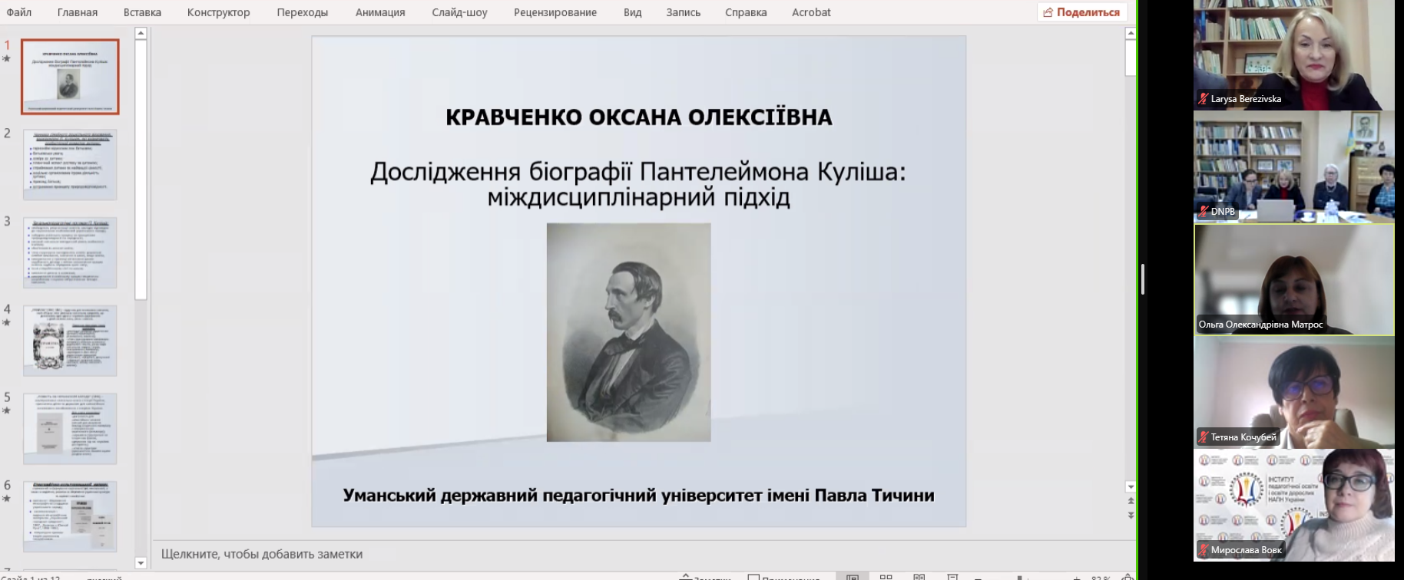Click the subtitle about Пантелеймона Куліша
The image size is (1404, 580).
[638, 184]
